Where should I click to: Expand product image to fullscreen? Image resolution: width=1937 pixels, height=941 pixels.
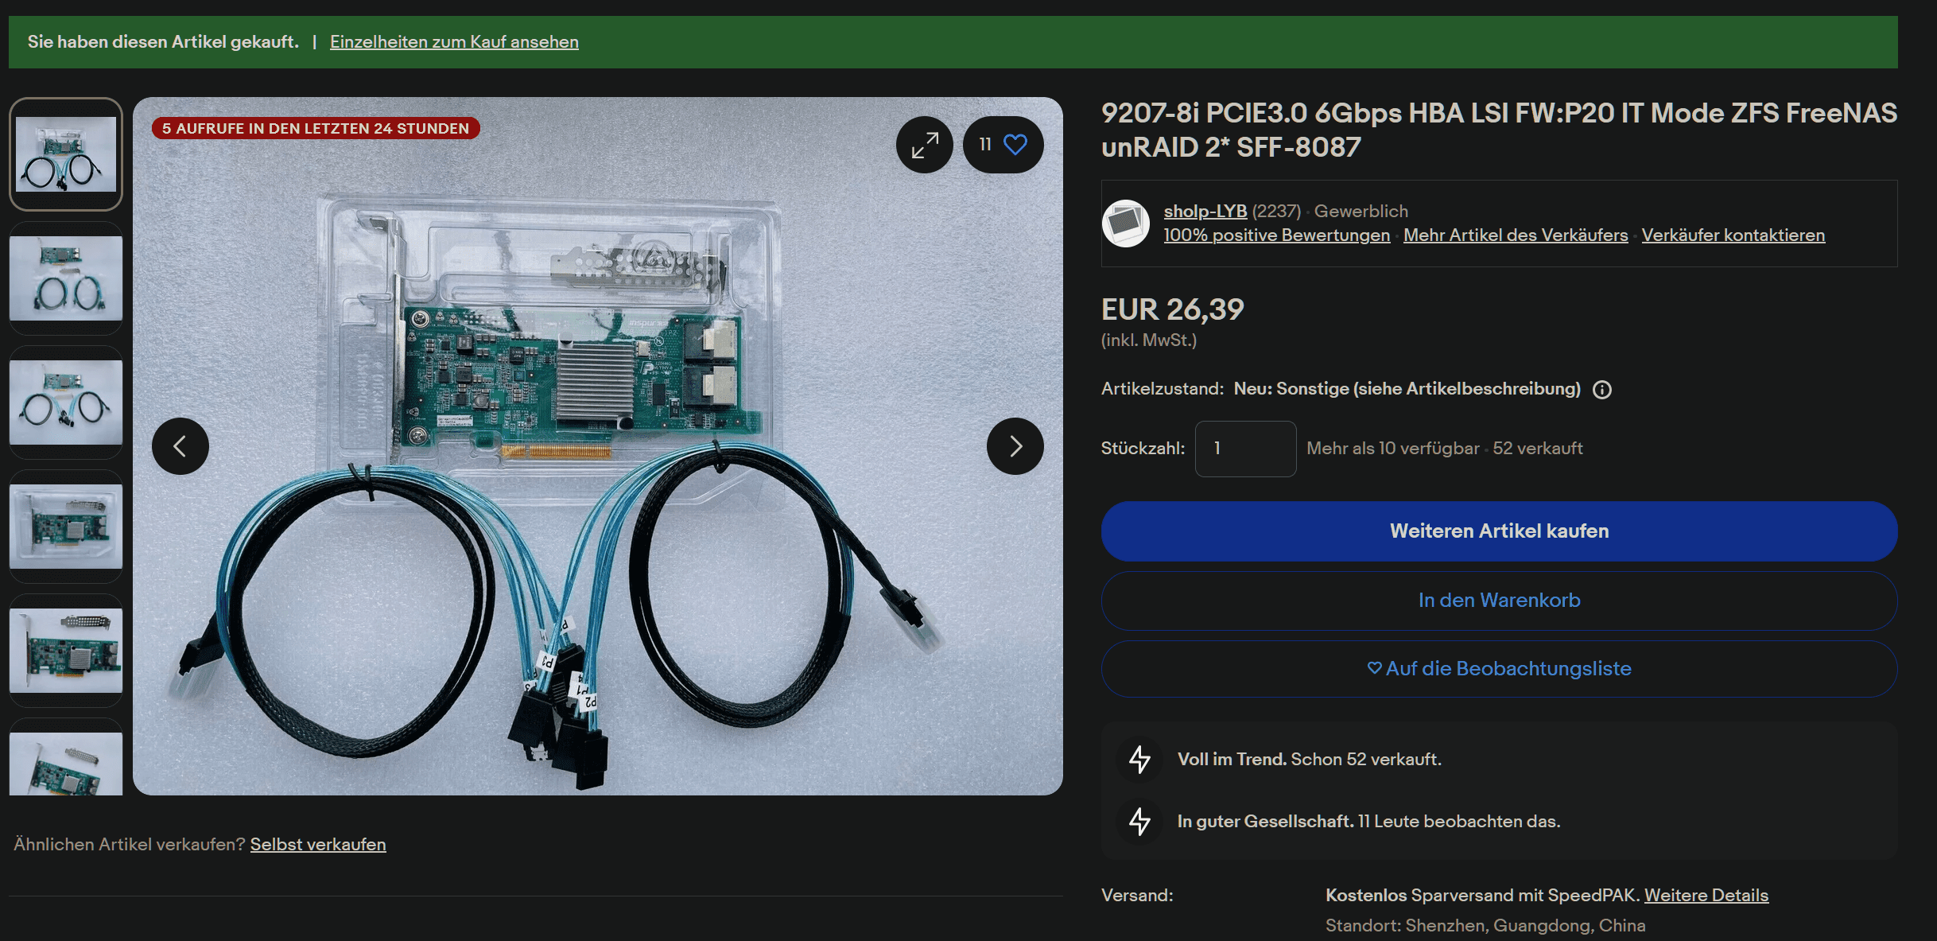[924, 145]
